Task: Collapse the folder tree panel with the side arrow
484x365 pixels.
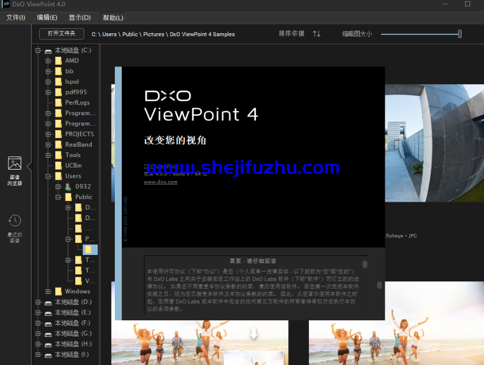Action: point(29,167)
